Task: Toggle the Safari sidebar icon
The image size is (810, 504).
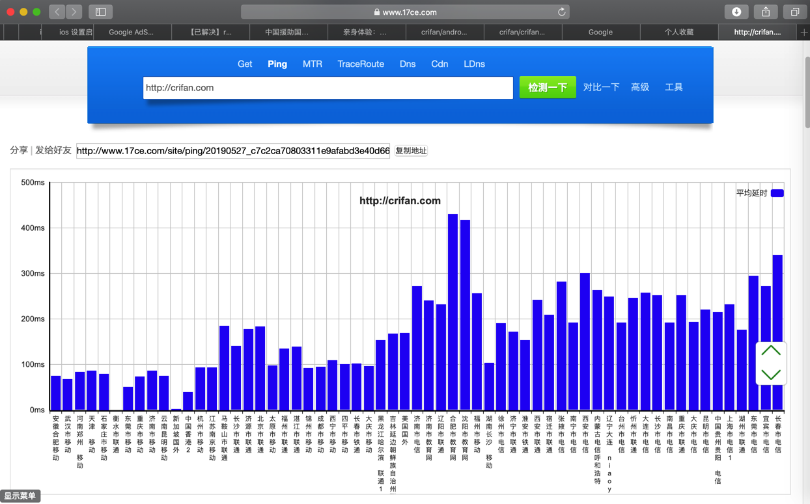Action: [100, 12]
